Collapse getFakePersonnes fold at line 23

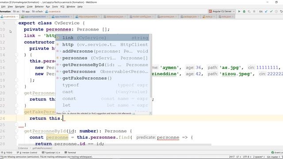point(16,112)
